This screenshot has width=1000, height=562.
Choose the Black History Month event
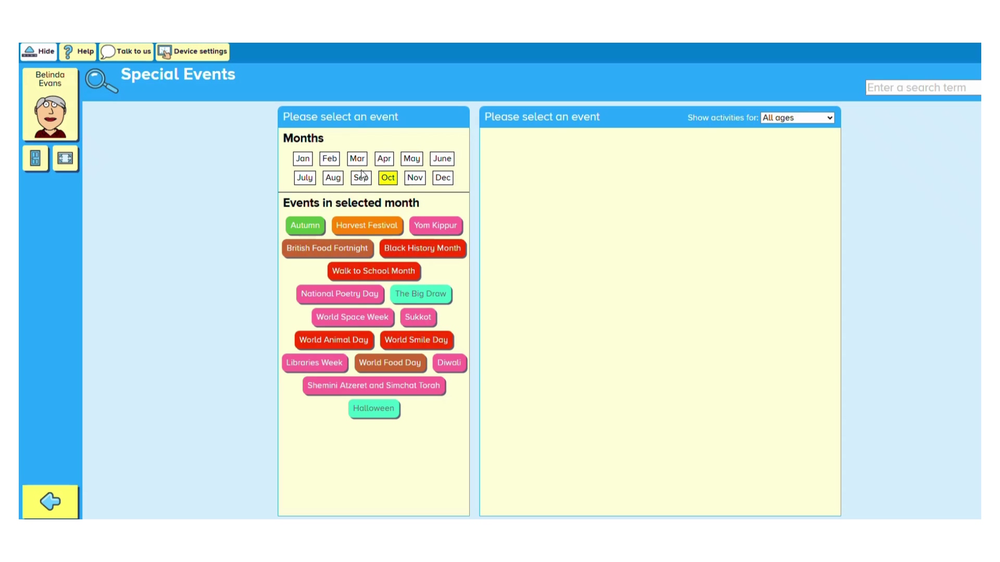(x=422, y=248)
